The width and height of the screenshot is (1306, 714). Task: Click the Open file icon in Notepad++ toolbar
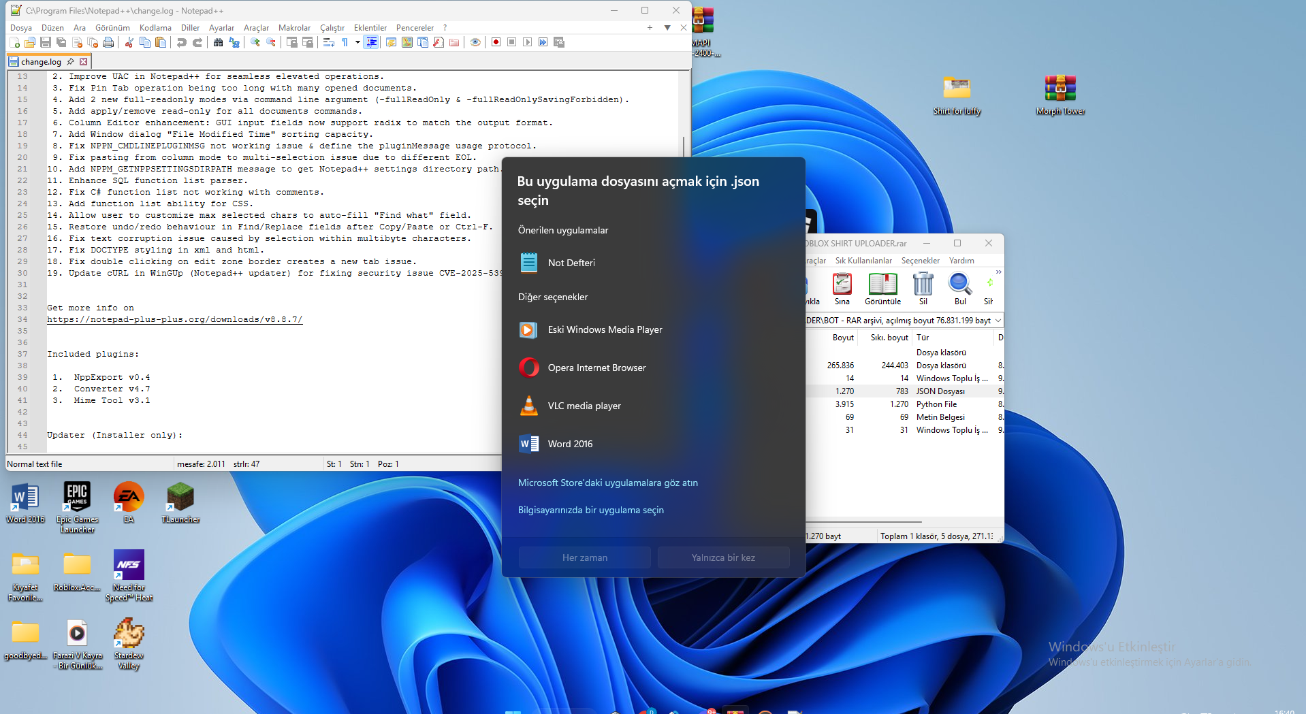click(x=30, y=42)
